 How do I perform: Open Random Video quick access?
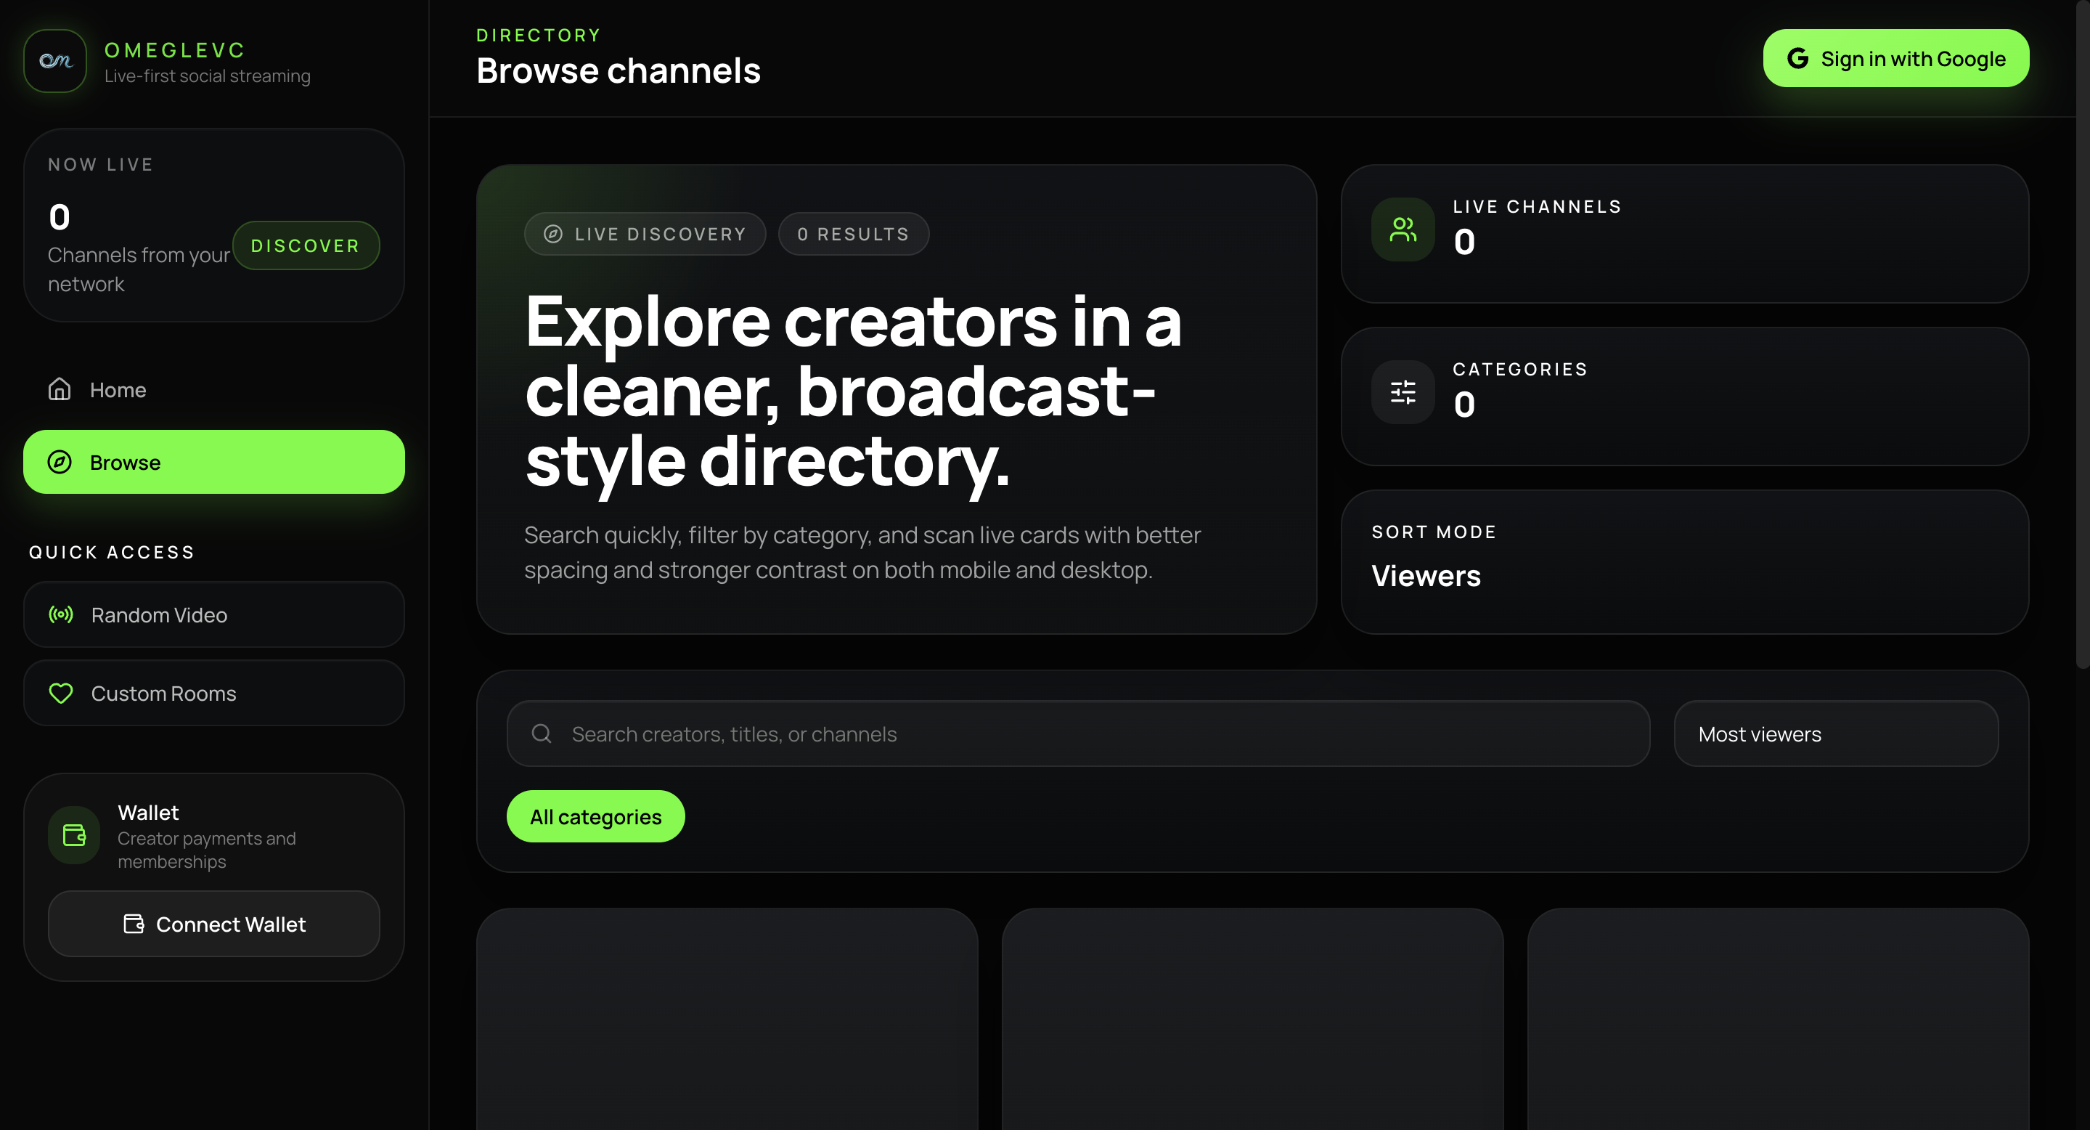tap(214, 614)
